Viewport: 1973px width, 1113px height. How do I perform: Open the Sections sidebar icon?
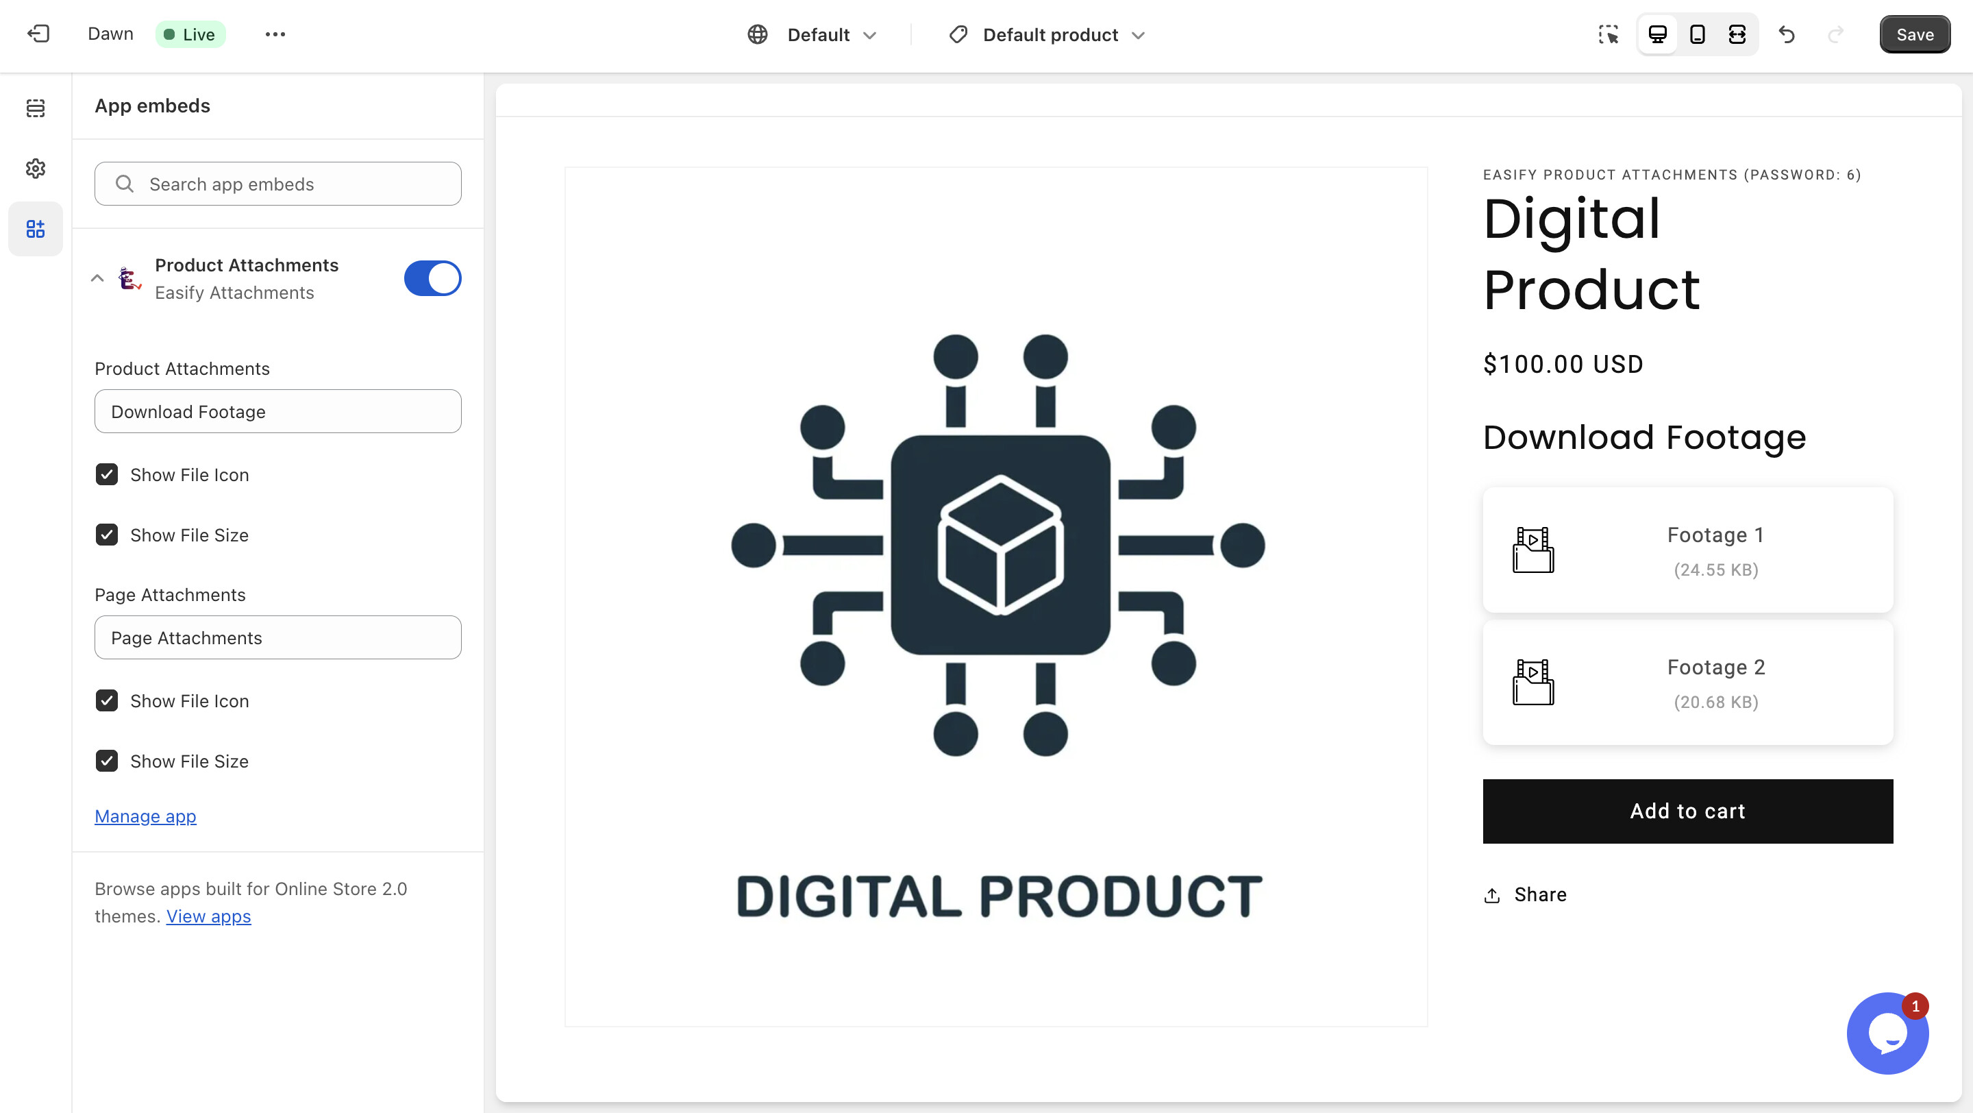(35, 108)
